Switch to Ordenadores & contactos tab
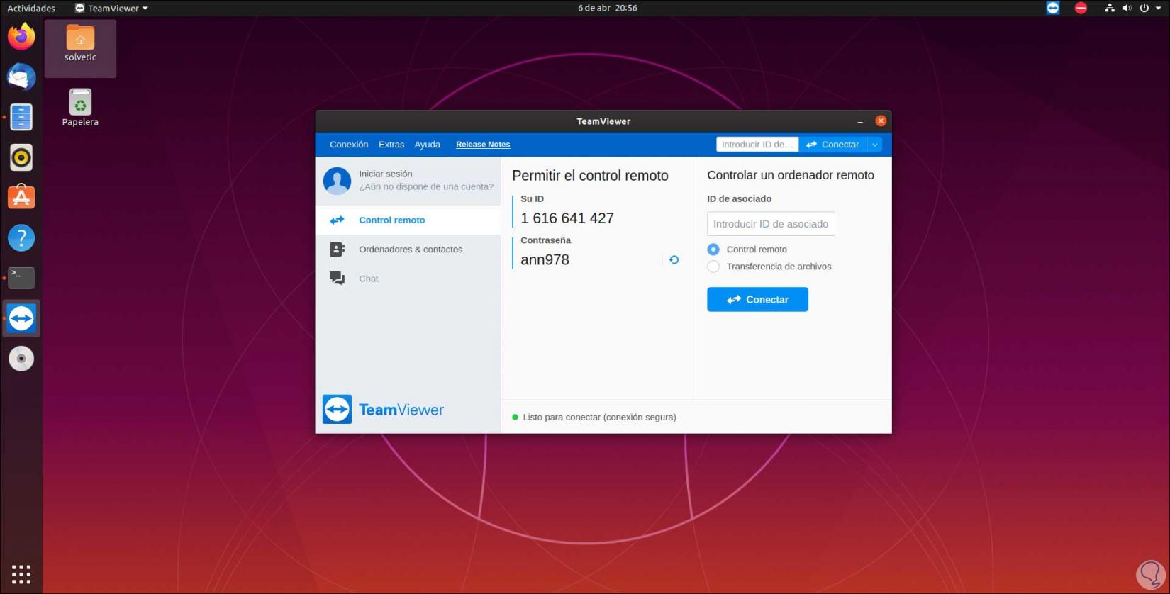This screenshot has height=594, width=1170. pyautogui.click(x=408, y=250)
